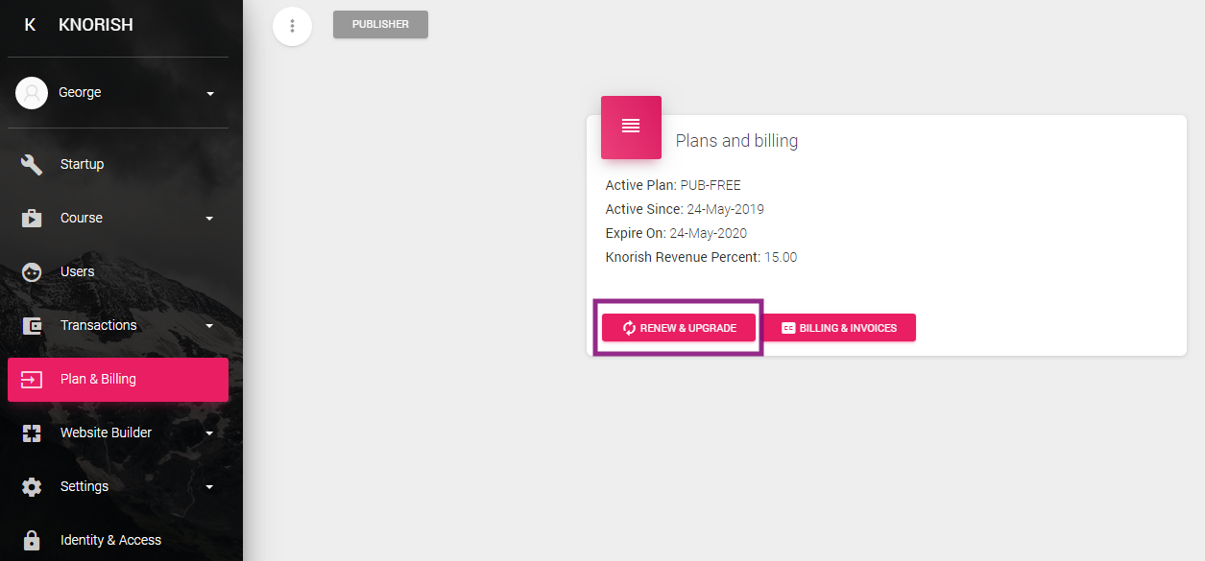The width and height of the screenshot is (1205, 561).
Task: Click the Users face icon
Action: (x=32, y=272)
